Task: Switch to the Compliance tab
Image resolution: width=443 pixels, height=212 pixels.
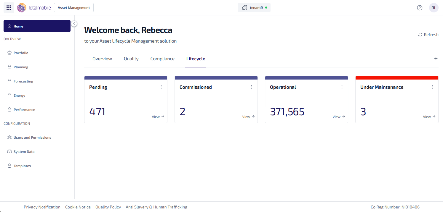Action: (162, 59)
